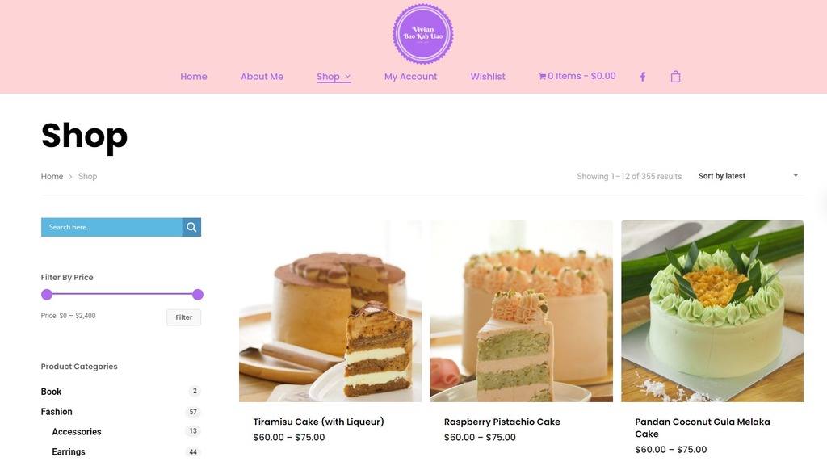This screenshot has width=827, height=470.
Task: Click the maximum price slider handle
Action: (198, 294)
